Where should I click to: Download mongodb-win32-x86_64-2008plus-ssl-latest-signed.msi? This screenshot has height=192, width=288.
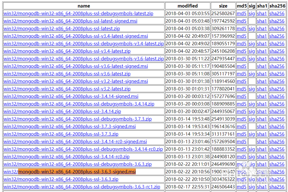coord(70,21)
